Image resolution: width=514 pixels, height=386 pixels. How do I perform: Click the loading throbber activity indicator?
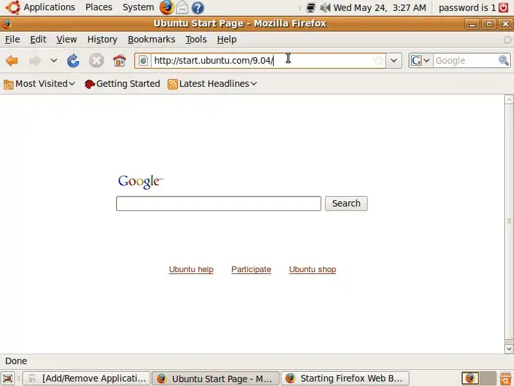coord(507,40)
